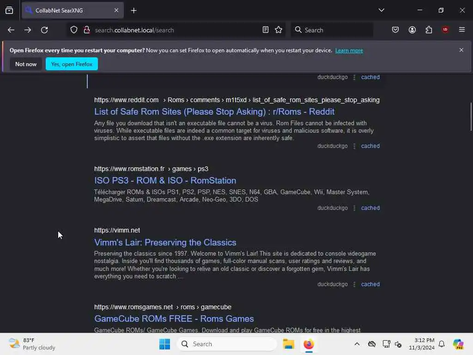This screenshot has width=473, height=355.
Task: Open a new tab with the plus button
Action: (133, 11)
